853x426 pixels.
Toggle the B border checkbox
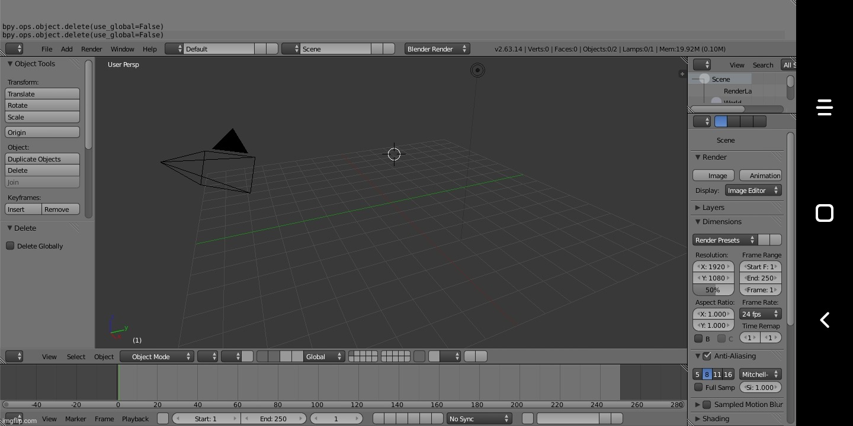click(x=698, y=338)
